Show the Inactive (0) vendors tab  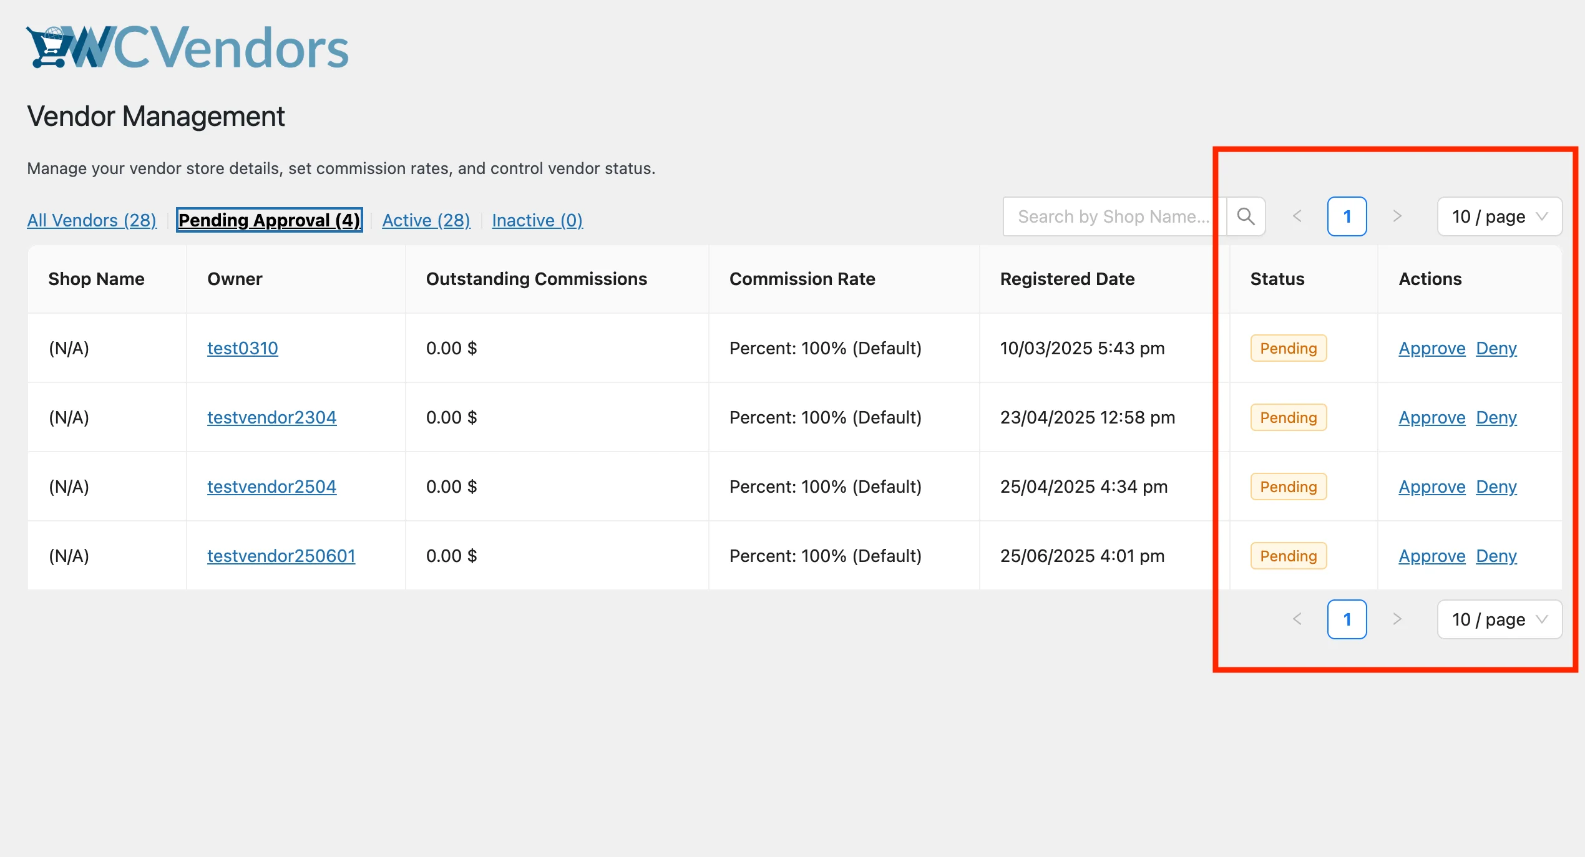pos(537,220)
